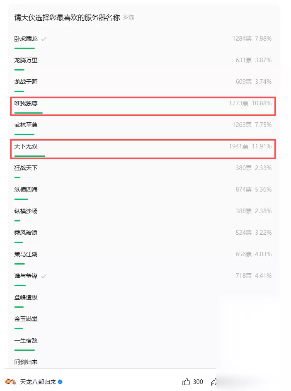
Task: Select the 唯我独尊 poll option
Action: 26,103
